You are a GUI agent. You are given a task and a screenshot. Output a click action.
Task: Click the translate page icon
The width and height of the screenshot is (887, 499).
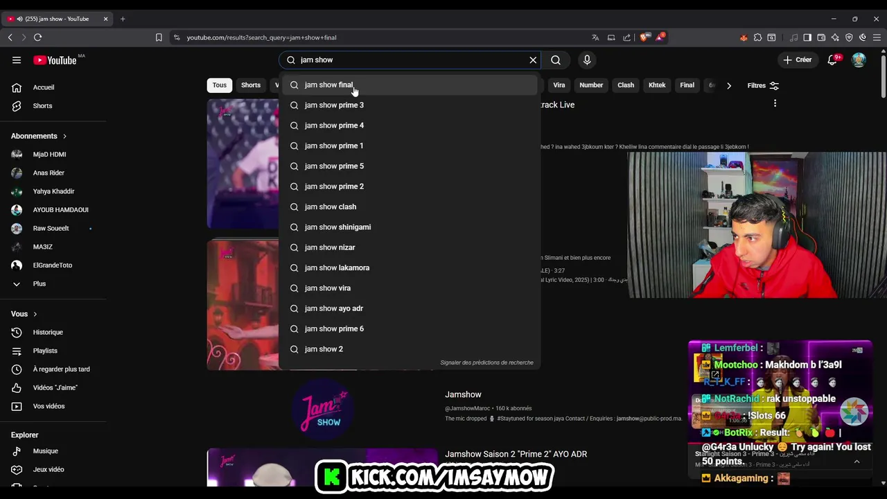click(x=595, y=37)
